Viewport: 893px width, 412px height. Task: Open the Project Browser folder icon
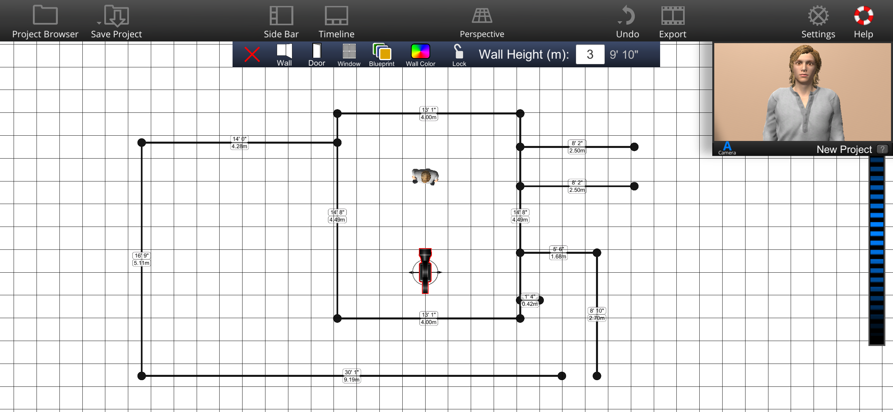(45, 15)
